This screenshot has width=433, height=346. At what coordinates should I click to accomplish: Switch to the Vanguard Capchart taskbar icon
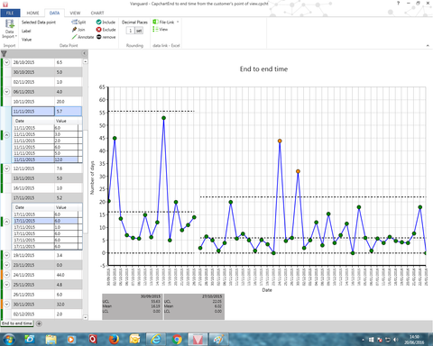tap(198, 340)
